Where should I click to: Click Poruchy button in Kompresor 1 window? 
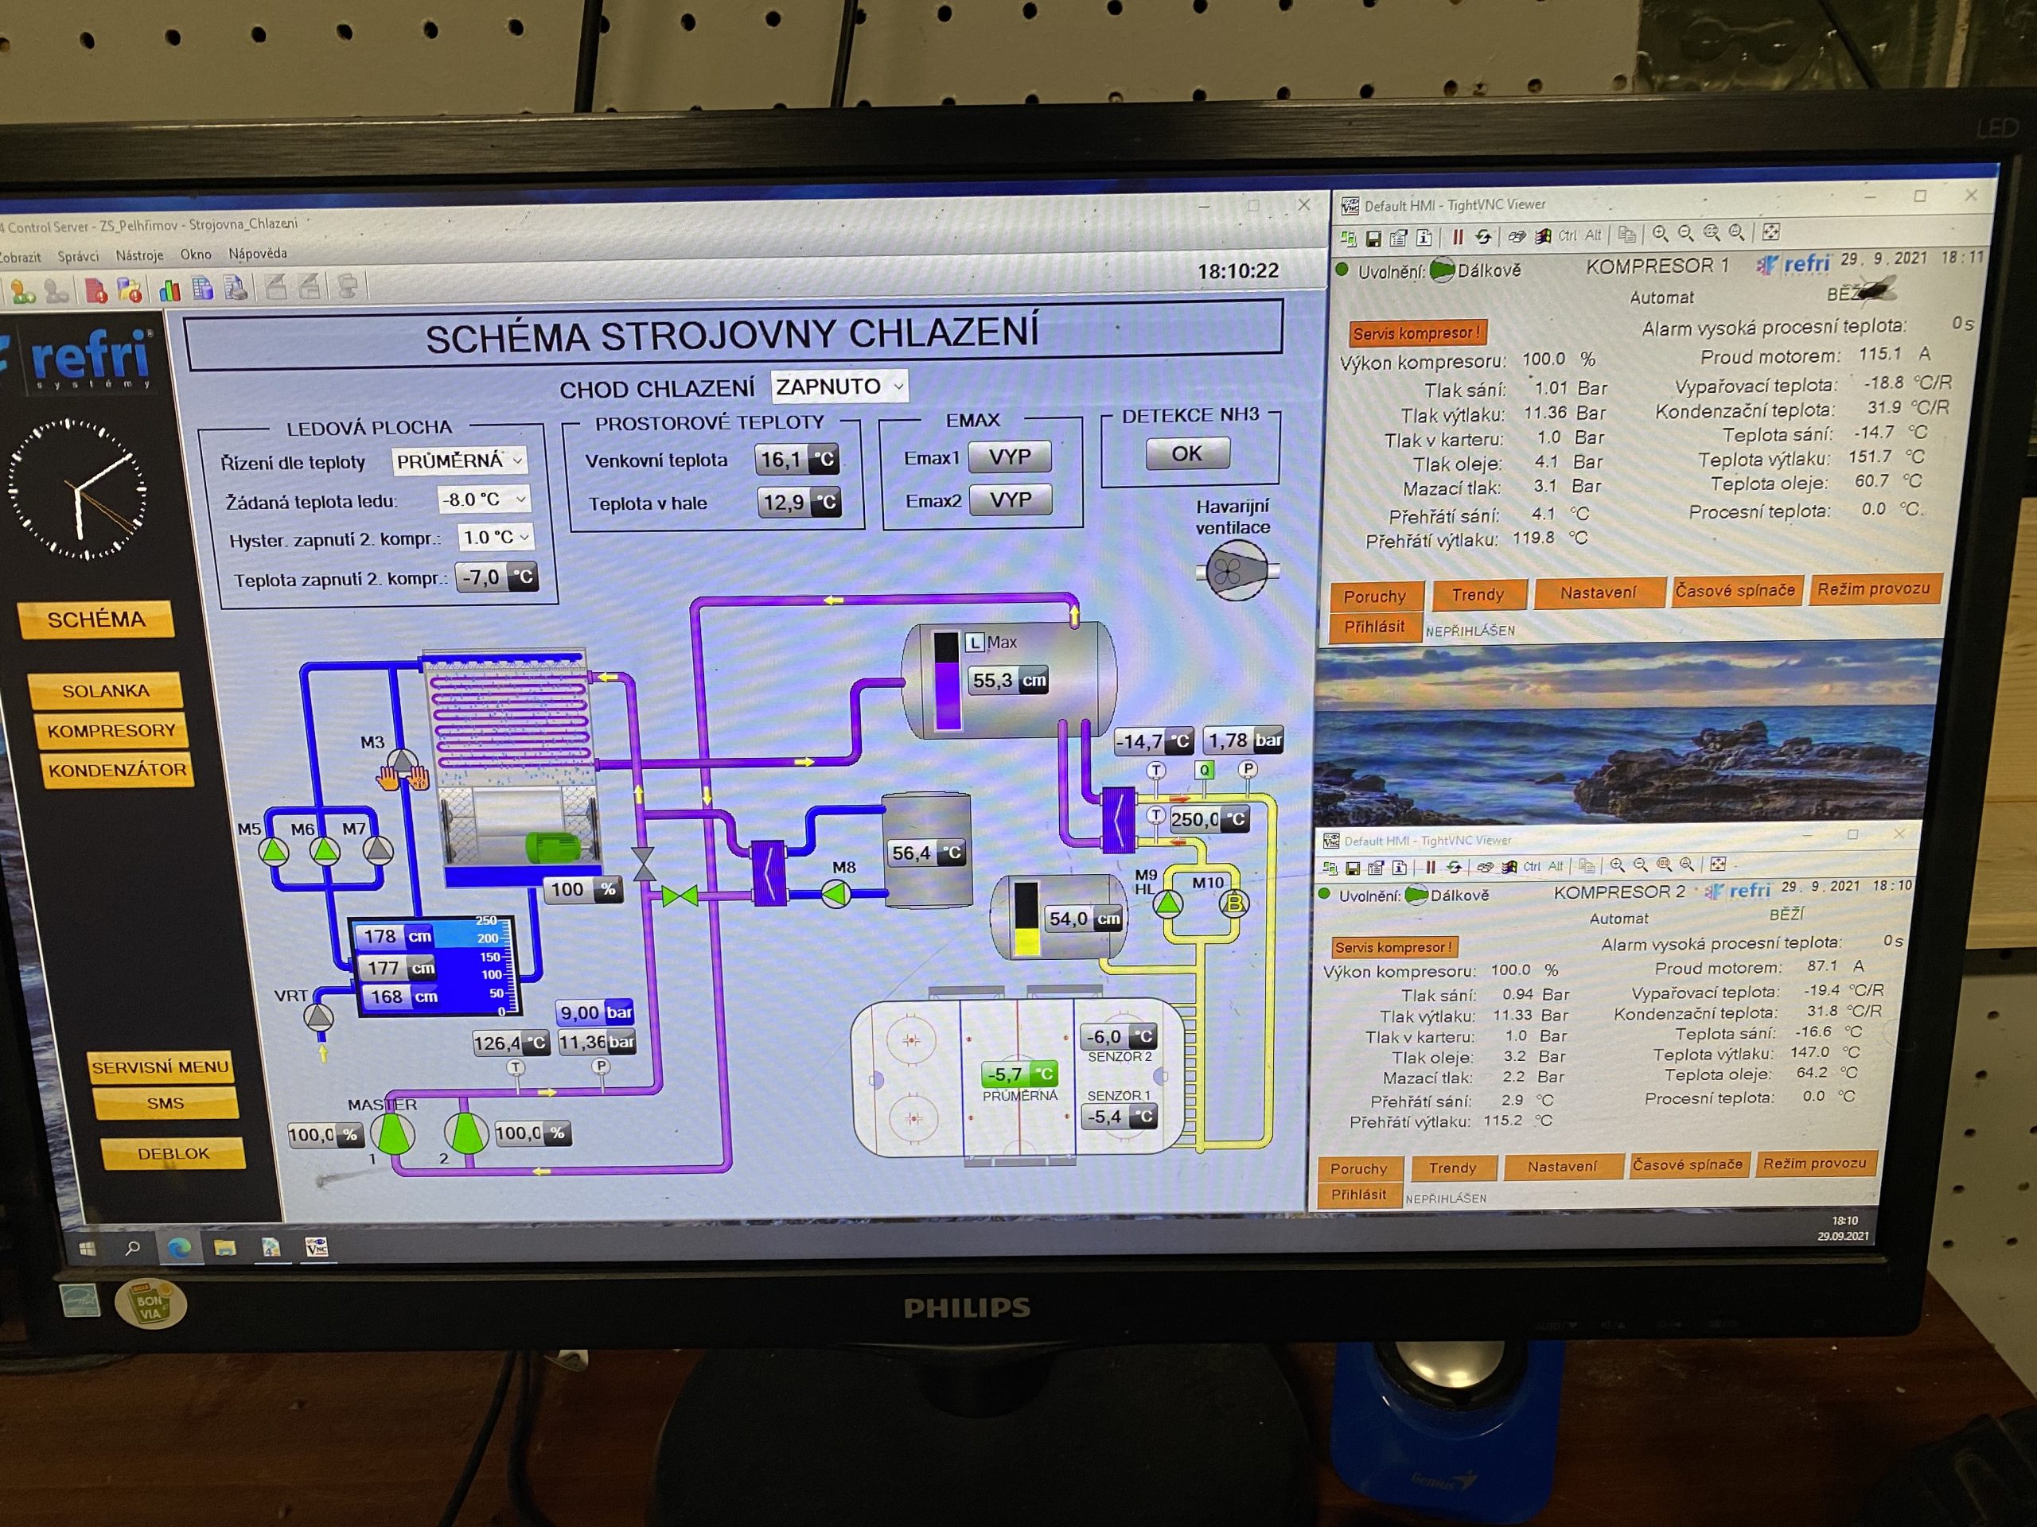[1375, 596]
